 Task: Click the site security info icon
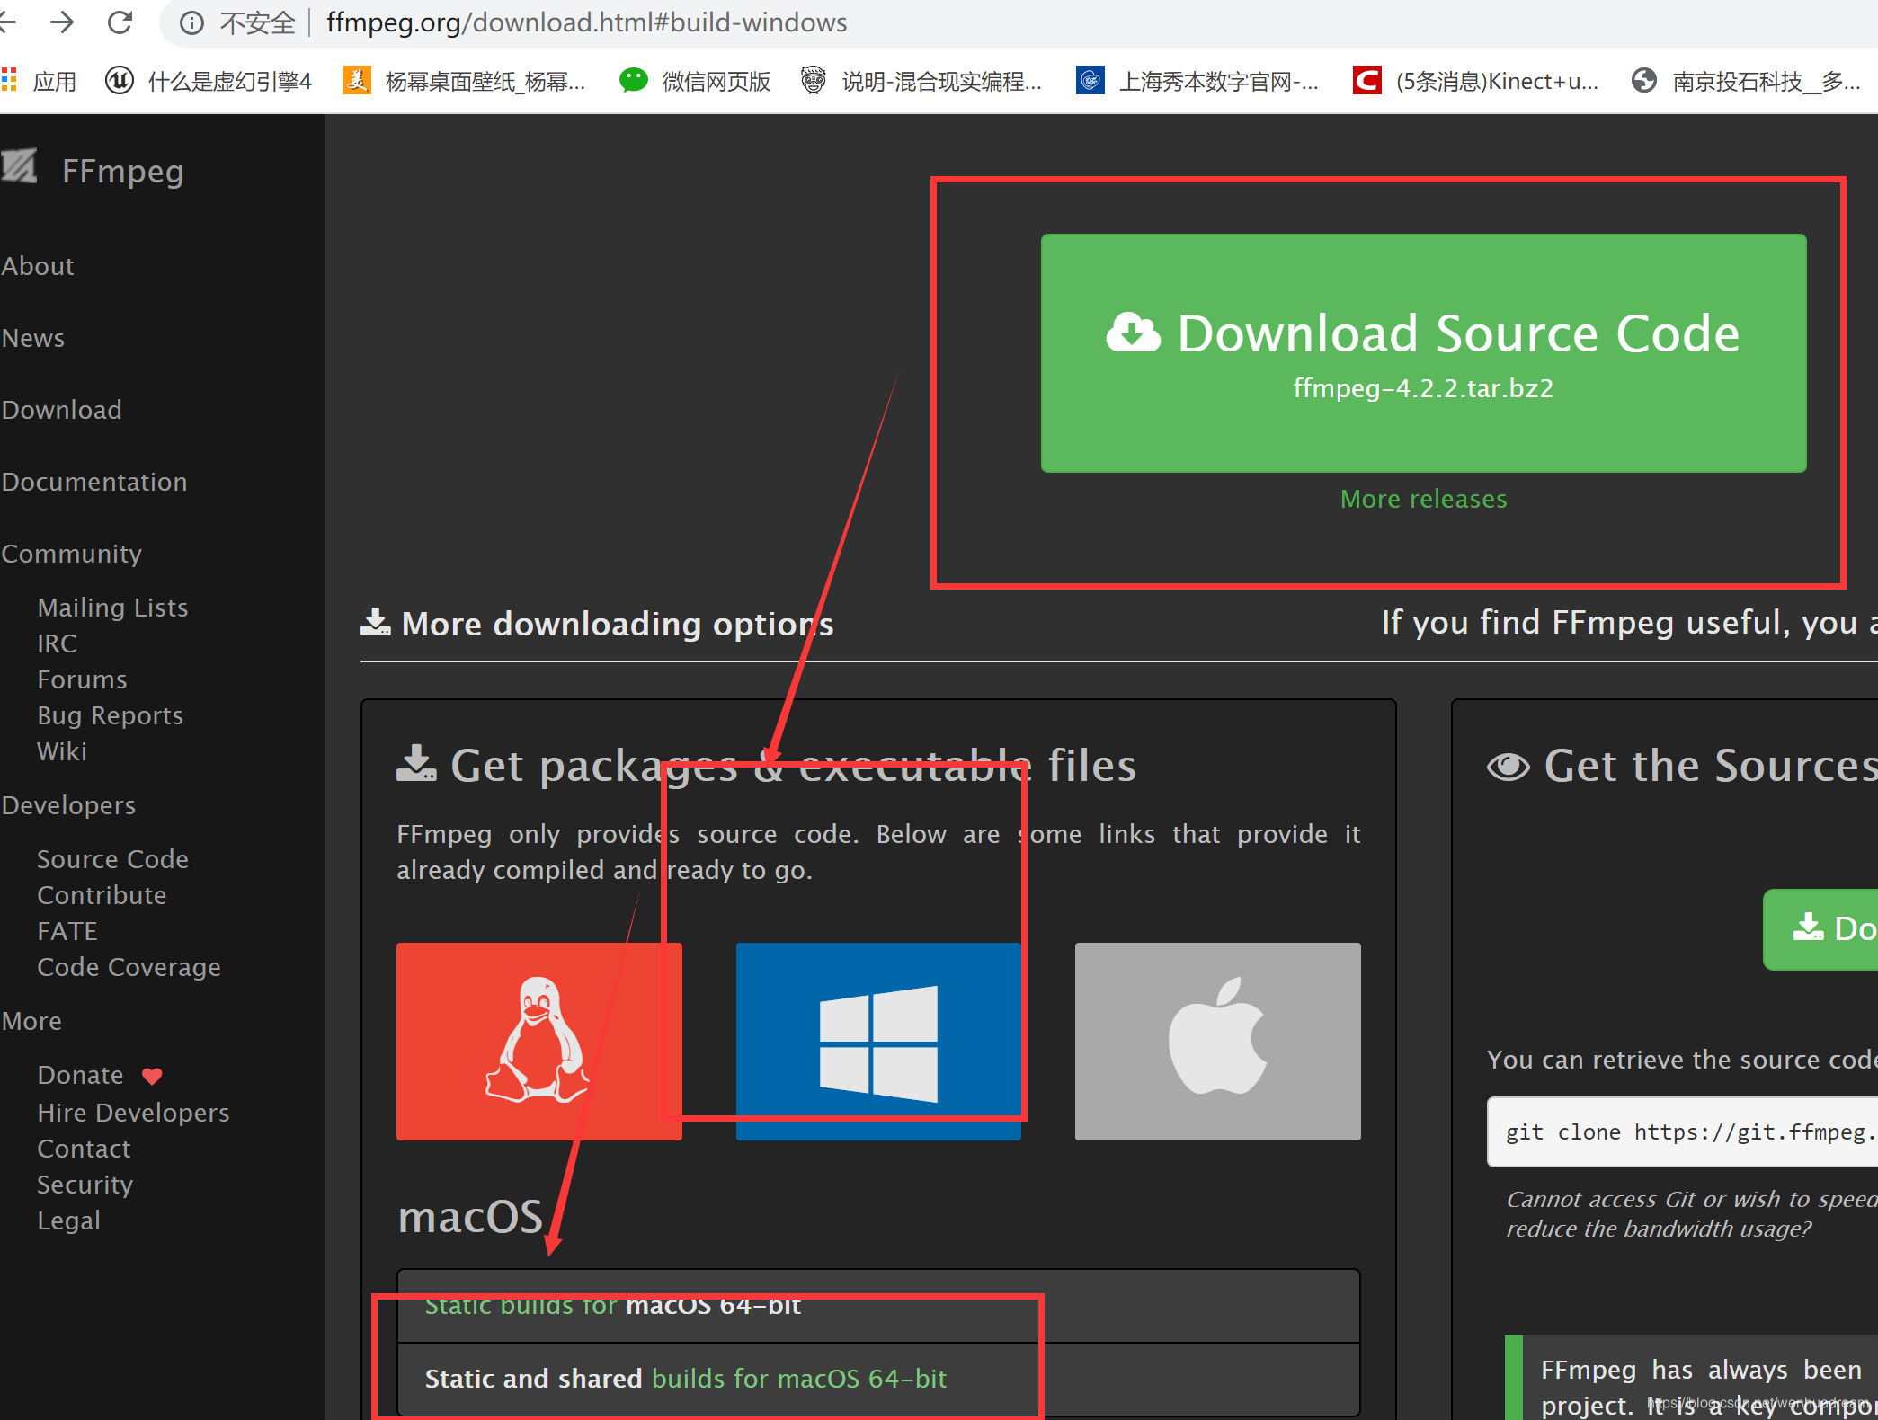coord(191,22)
